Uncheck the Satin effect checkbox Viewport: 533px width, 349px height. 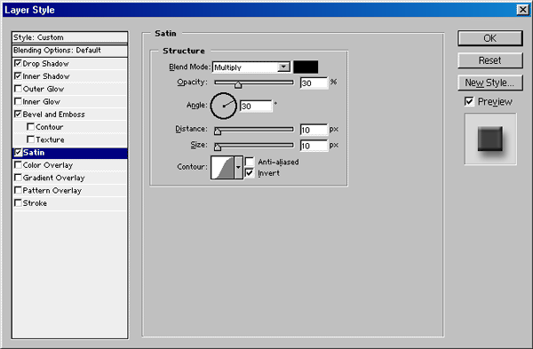18,152
